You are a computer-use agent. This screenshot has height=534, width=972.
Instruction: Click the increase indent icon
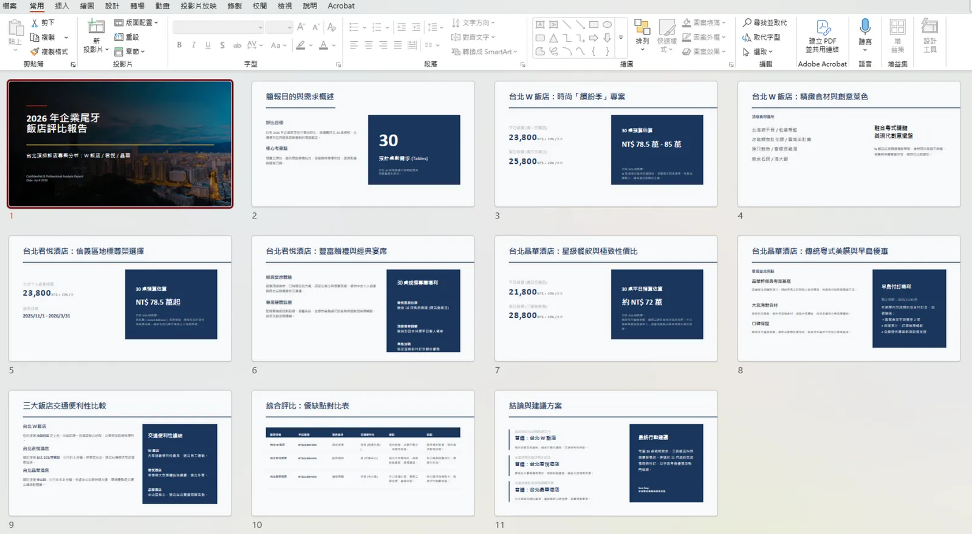[416, 27]
